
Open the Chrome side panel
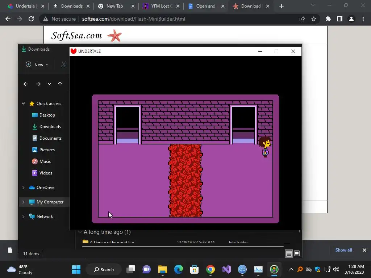[340, 19]
